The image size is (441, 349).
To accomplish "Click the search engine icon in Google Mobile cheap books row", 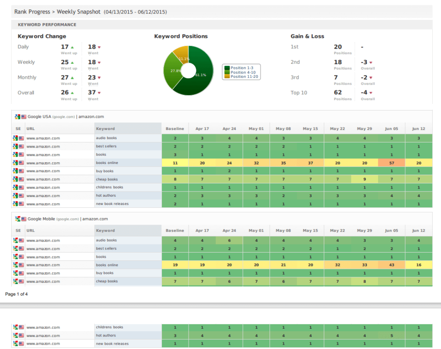I will (x=15, y=281).
